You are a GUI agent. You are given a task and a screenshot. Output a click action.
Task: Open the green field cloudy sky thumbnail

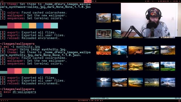168,66
